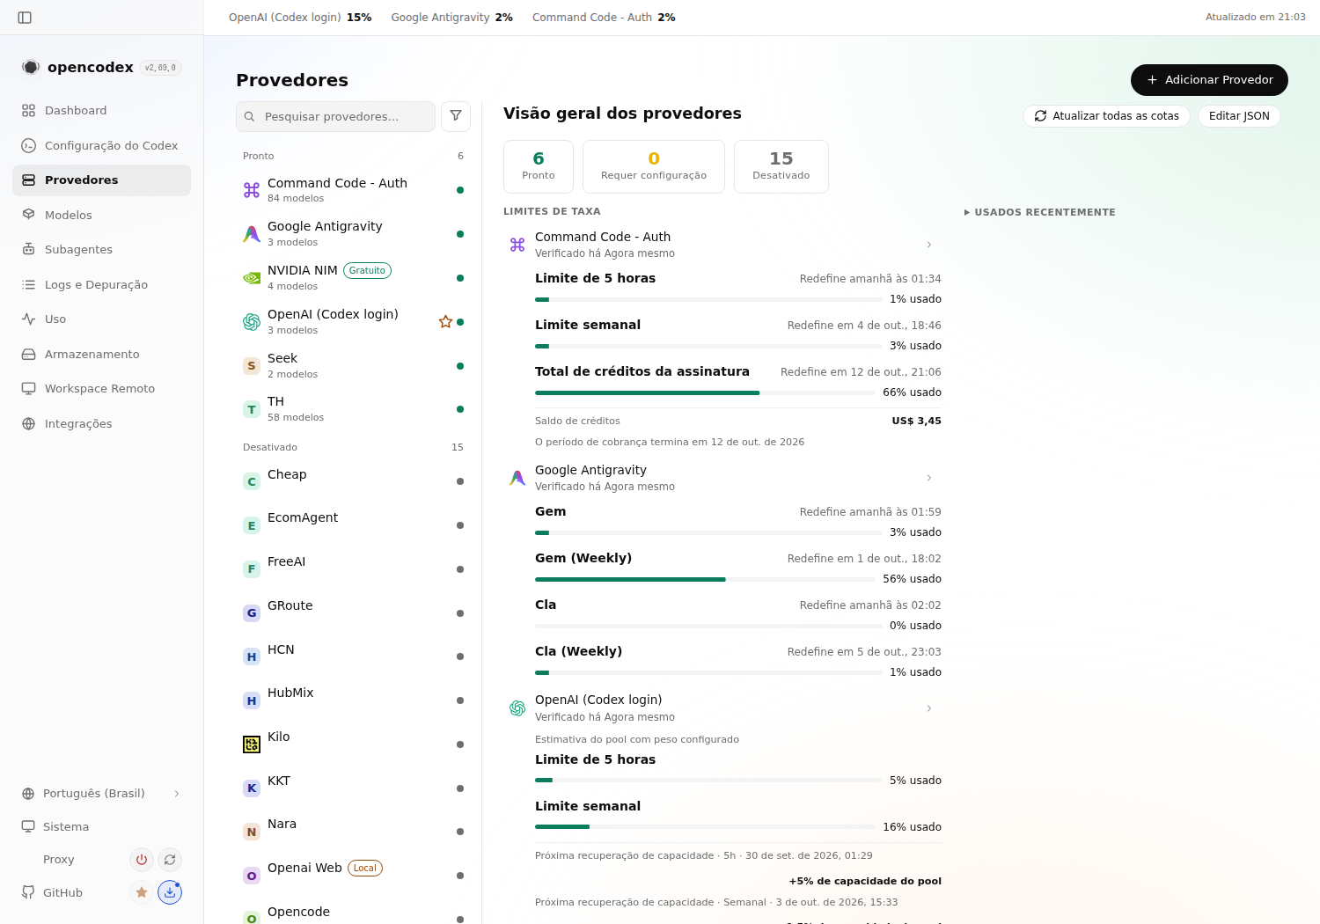
Task: Click the Proxy power icon
Action: click(x=142, y=860)
